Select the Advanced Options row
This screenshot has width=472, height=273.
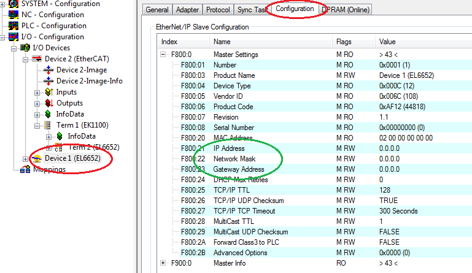(x=326, y=253)
